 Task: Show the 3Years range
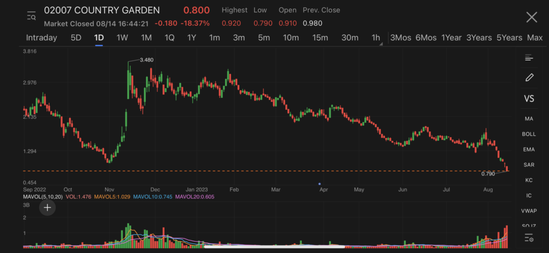[479, 38]
